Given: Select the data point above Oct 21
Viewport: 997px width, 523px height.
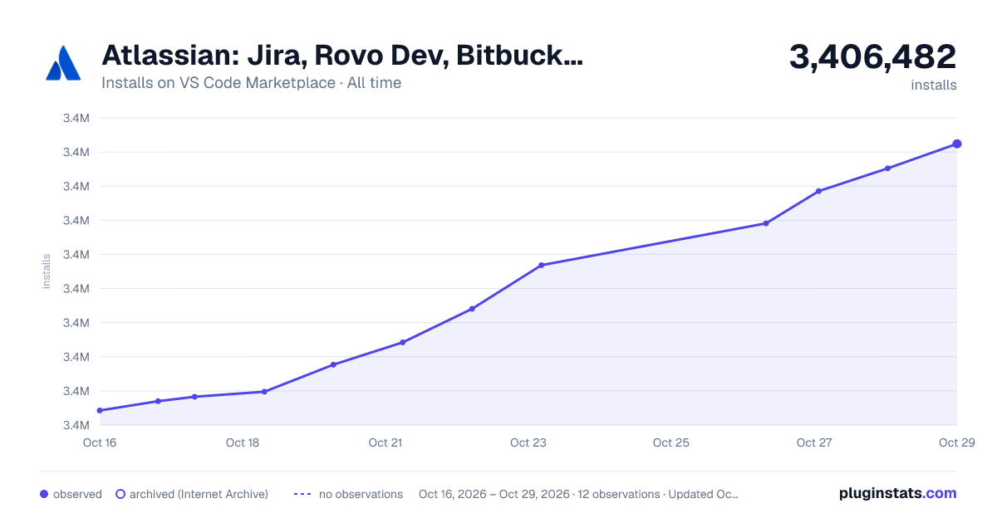Looking at the screenshot, I should pos(402,342).
